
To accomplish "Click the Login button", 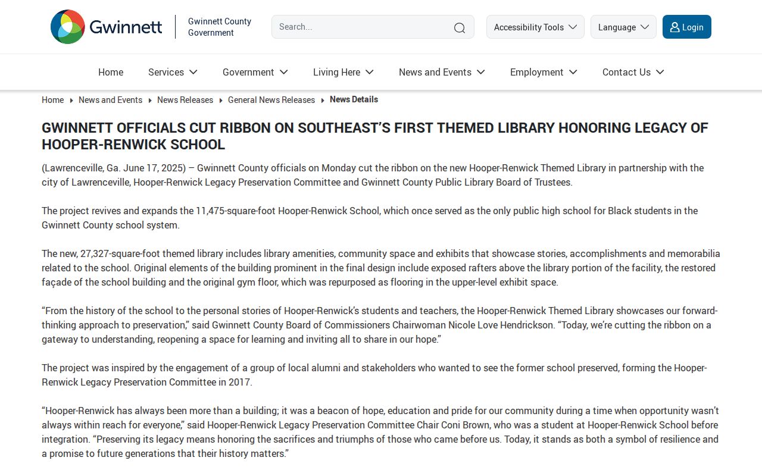I will coord(686,27).
